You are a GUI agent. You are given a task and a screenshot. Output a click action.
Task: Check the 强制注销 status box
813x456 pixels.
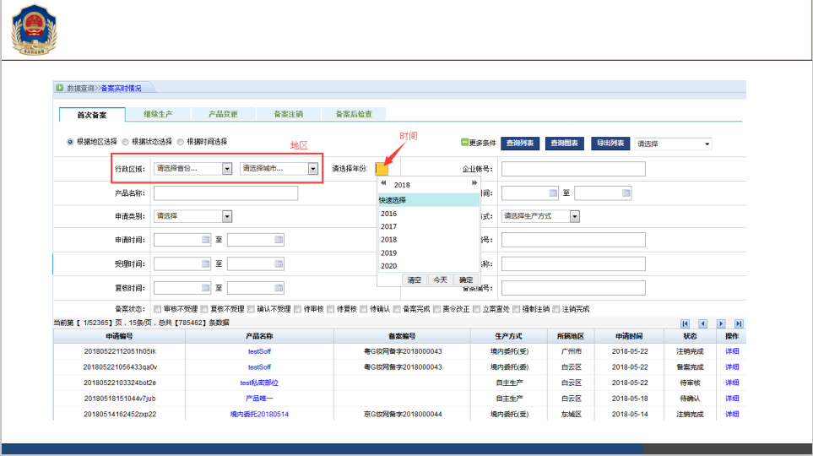click(516, 309)
